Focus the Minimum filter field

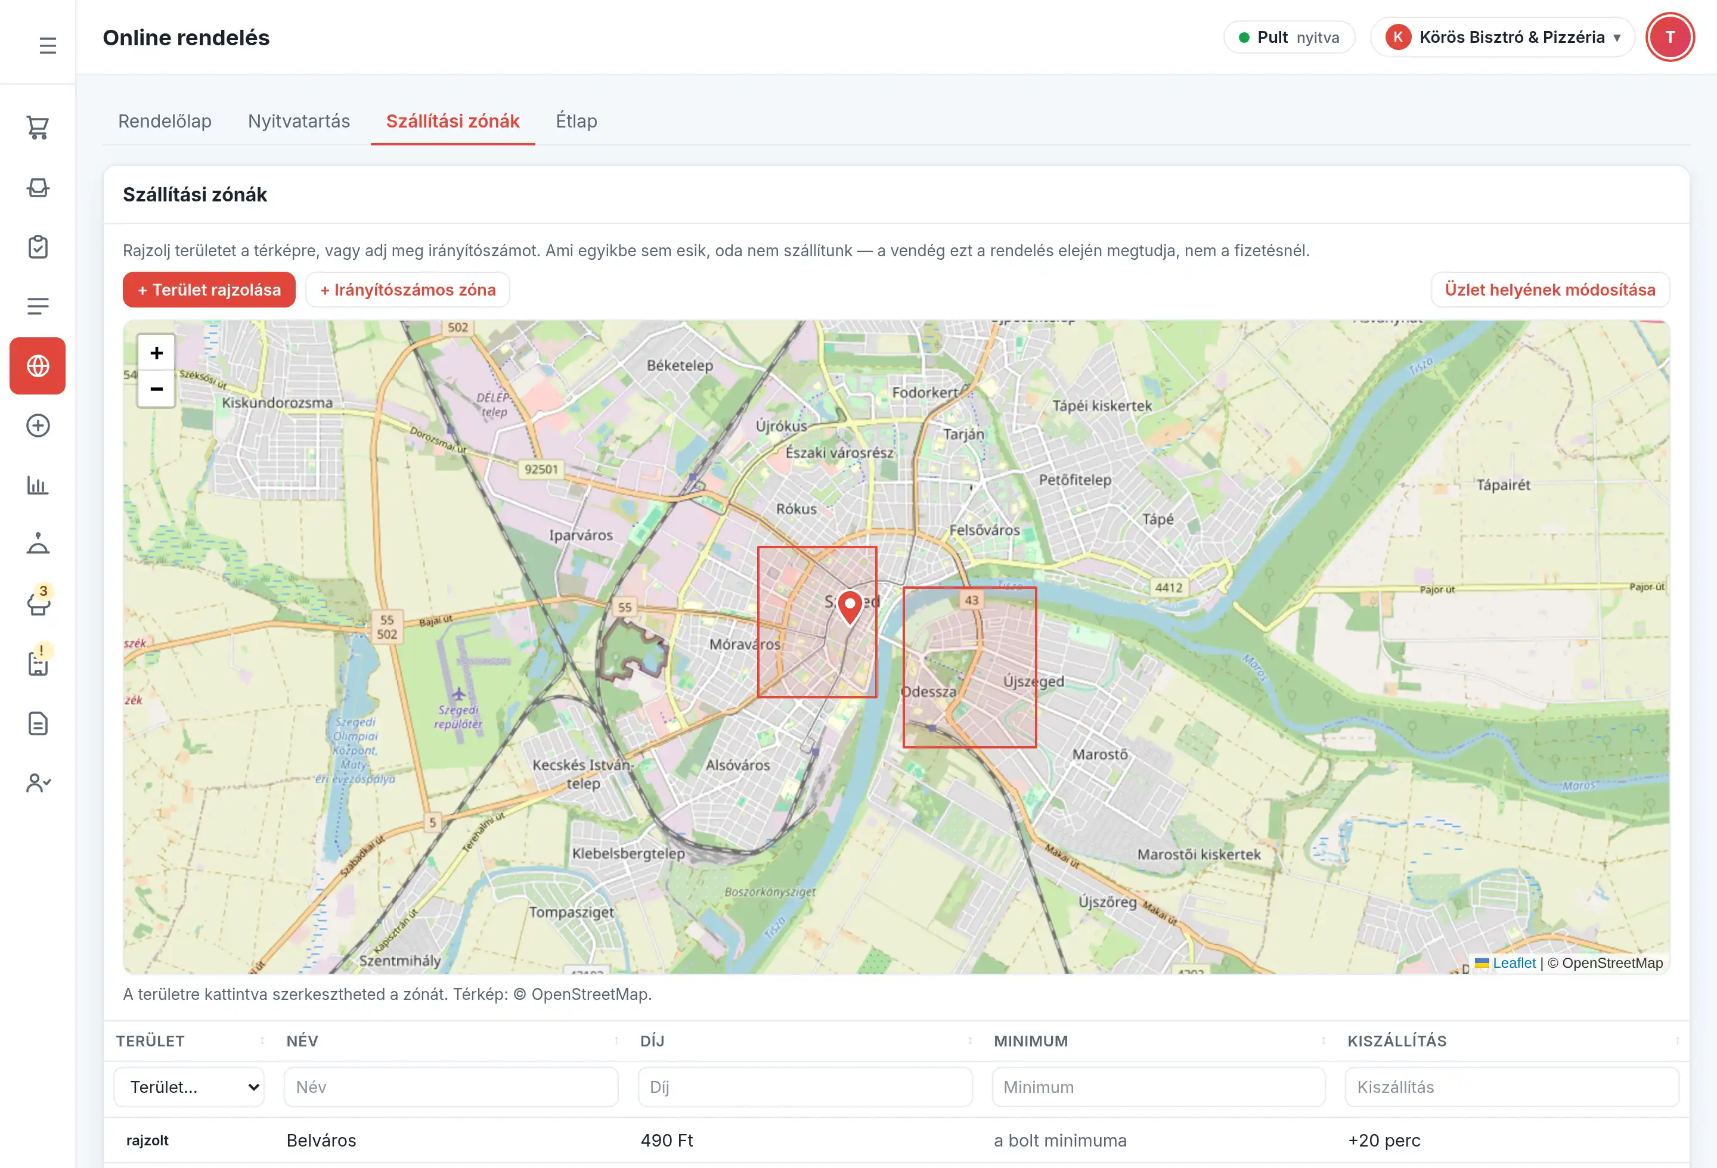(1158, 1087)
